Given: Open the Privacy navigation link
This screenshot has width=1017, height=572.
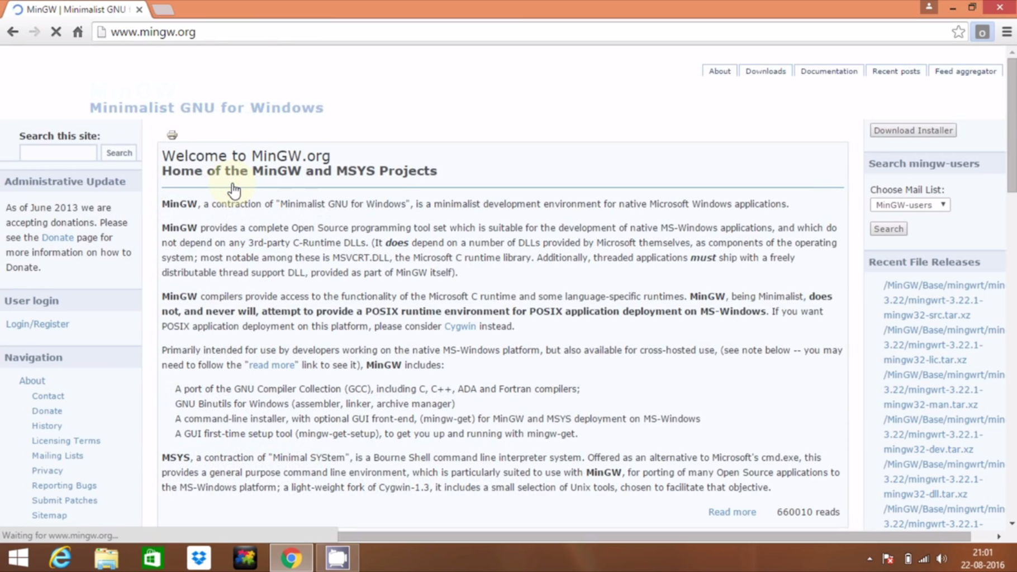Looking at the screenshot, I should coord(47,470).
